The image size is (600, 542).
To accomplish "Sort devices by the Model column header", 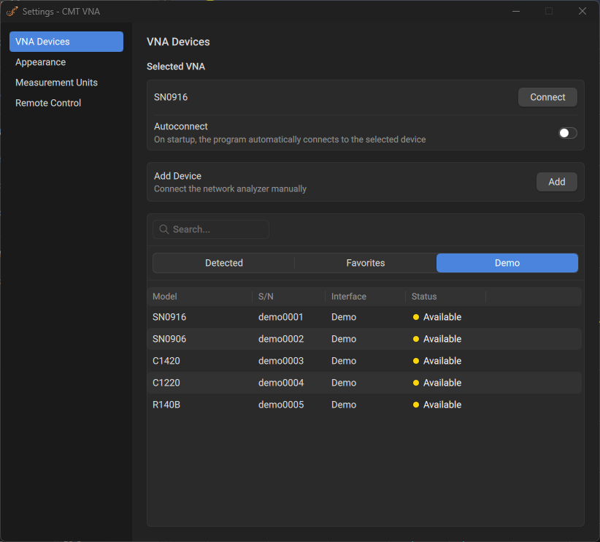I will pyautogui.click(x=165, y=297).
